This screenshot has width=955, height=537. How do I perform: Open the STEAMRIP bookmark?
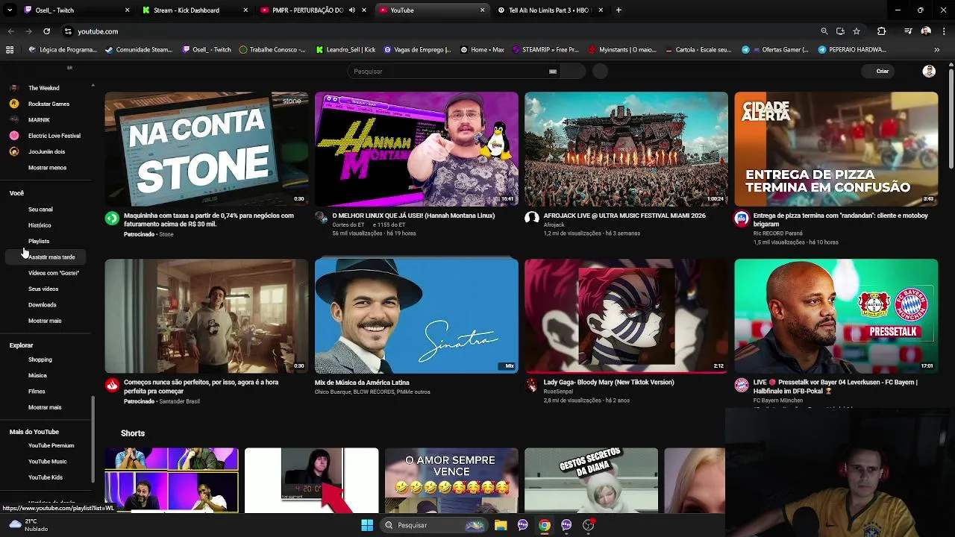[545, 50]
